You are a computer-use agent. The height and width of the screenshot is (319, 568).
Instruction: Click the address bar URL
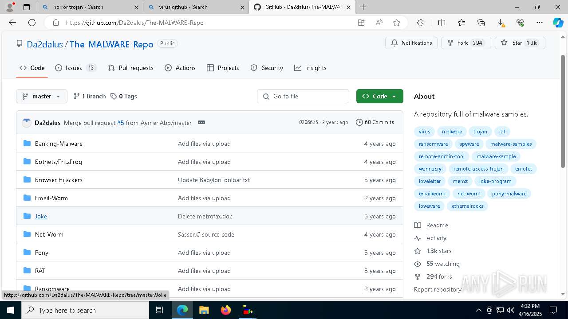(x=135, y=23)
